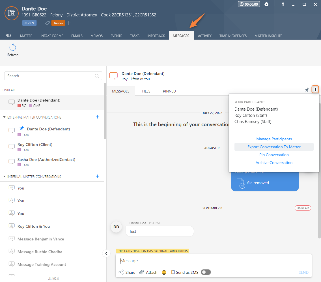This screenshot has height=282, width=321.
Task: Click the conversation Search field
Action: click(50, 76)
